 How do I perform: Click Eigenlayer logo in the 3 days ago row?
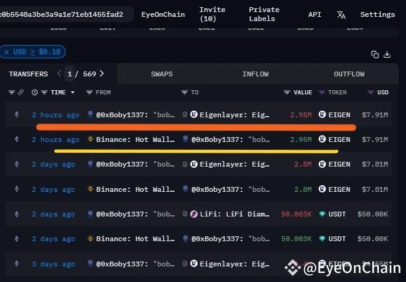[194, 263]
